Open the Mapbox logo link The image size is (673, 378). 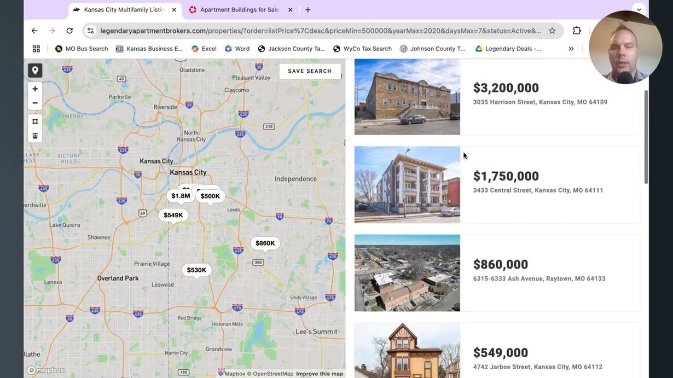tap(46, 370)
